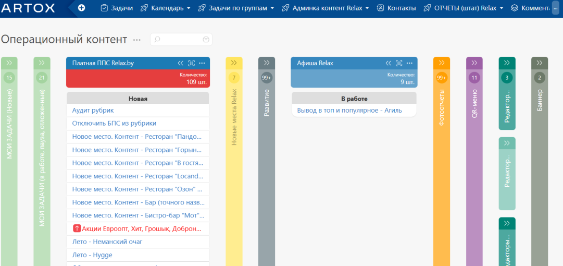Screen dimensions: 563x266
Task: Open task Лето - Hygge
Action: click(92, 255)
